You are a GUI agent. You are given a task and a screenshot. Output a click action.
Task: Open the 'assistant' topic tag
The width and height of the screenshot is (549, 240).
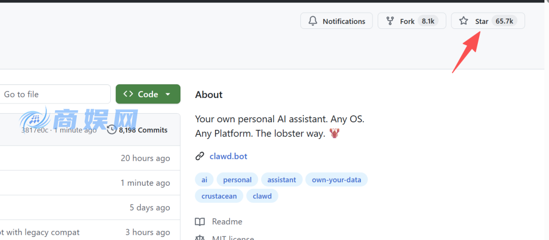tap(282, 180)
